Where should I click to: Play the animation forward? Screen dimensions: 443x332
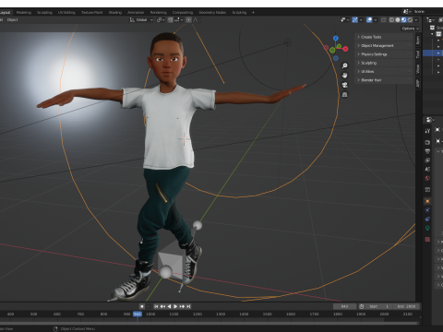(x=175, y=306)
